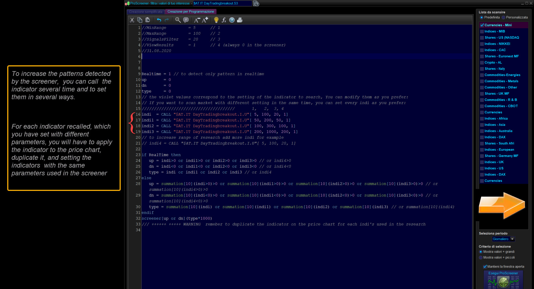
Task: Toggle comment with the // bubble icon
Action: tap(186, 20)
